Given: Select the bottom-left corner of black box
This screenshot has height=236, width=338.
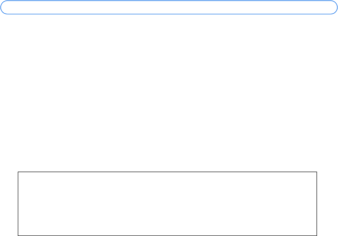Looking at the screenshot, I should (18, 235).
